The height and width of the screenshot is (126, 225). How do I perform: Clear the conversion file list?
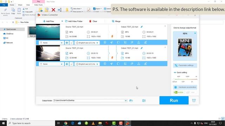(93, 21)
